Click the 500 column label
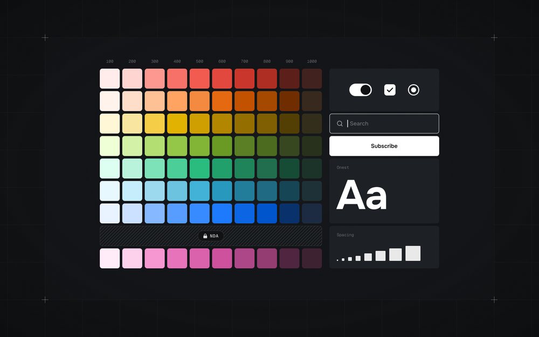 [199, 61]
